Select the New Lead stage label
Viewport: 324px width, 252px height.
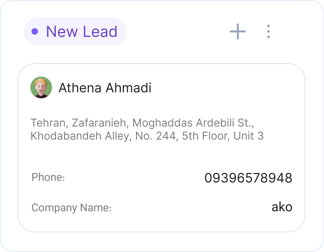click(x=82, y=31)
